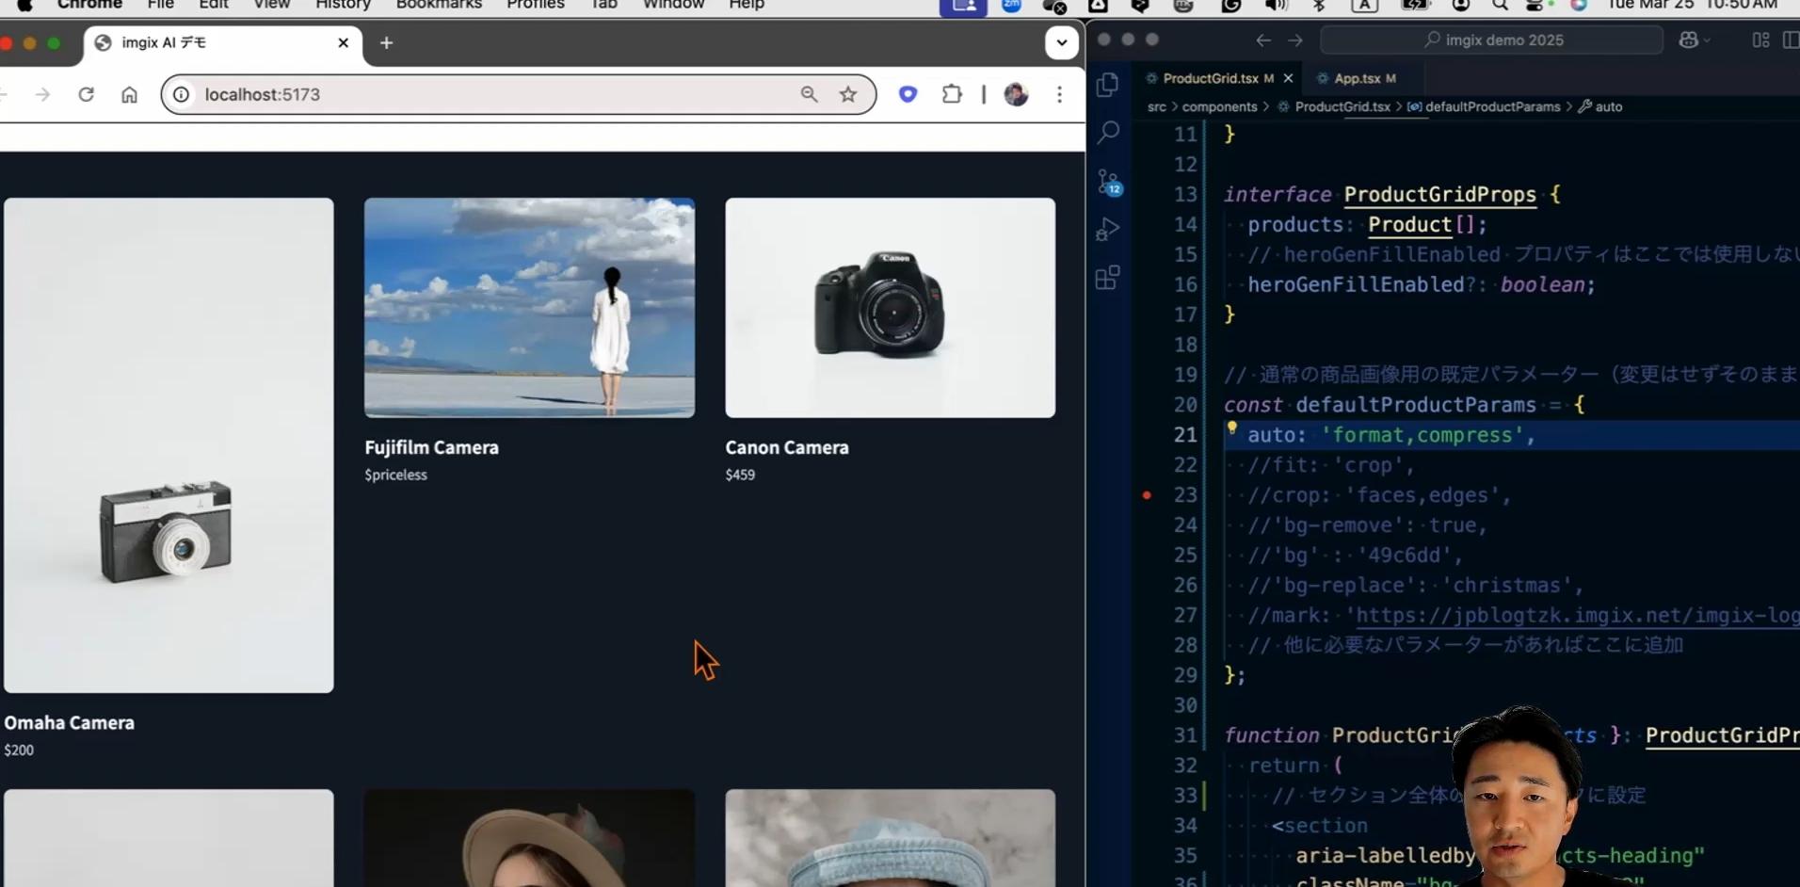
Task: Open a new Chrome tab
Action: click(x=386, y=42)
